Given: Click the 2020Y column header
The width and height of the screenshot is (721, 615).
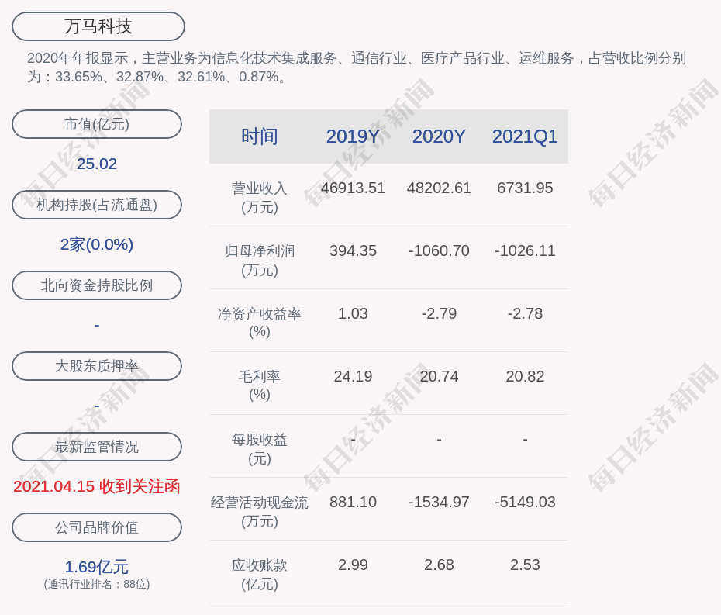Looking at the screenshot, I should pos(439,136).
